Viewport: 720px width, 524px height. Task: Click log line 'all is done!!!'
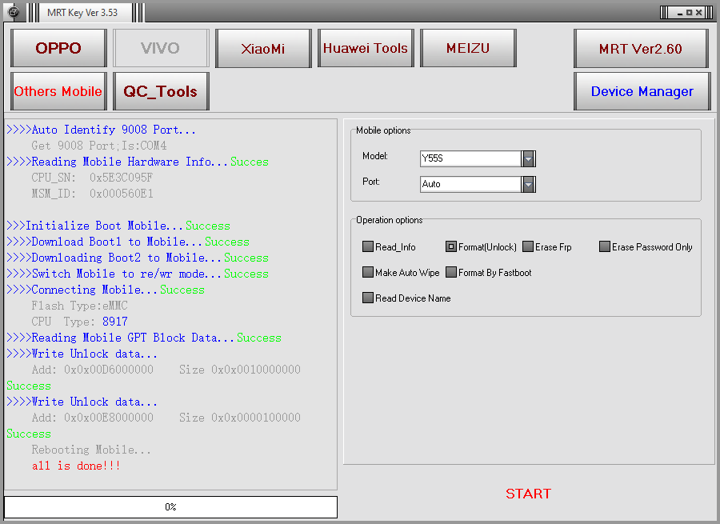coord(76,466)
